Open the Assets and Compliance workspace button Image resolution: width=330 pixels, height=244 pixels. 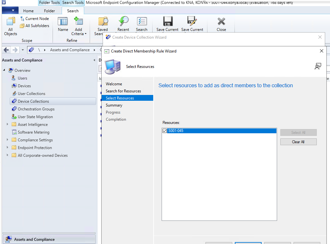[x=49, y=239]
